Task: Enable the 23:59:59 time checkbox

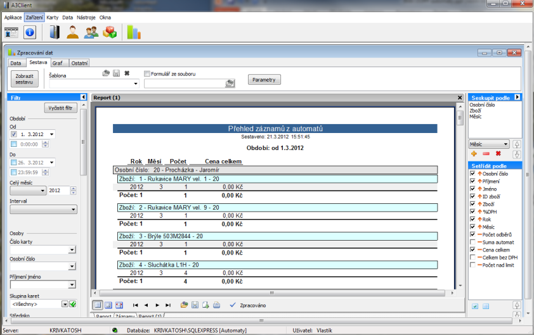Action: pos(14,172)
